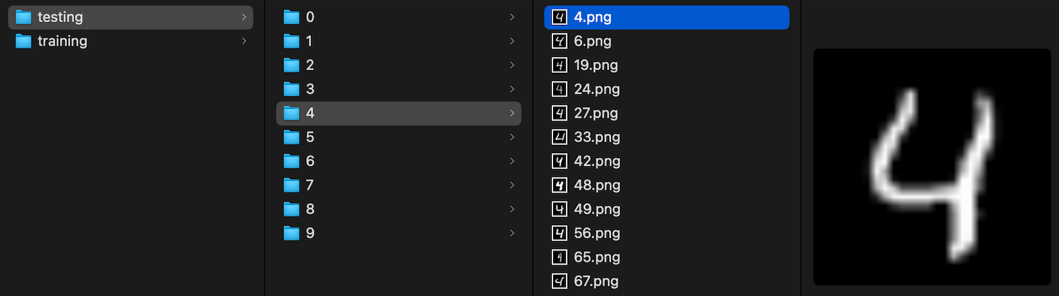
Task: Click the training folder icon
Action: tap(24, 42)
